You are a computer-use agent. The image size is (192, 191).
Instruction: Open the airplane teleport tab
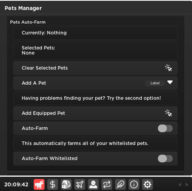[80, 184]
